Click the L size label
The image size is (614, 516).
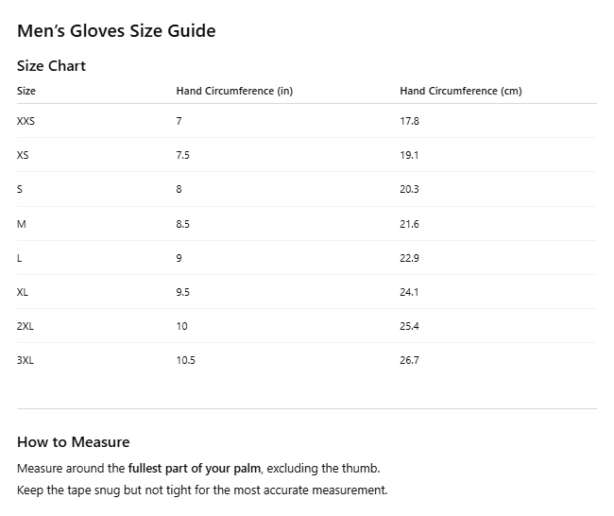click(x=20, y=258)
